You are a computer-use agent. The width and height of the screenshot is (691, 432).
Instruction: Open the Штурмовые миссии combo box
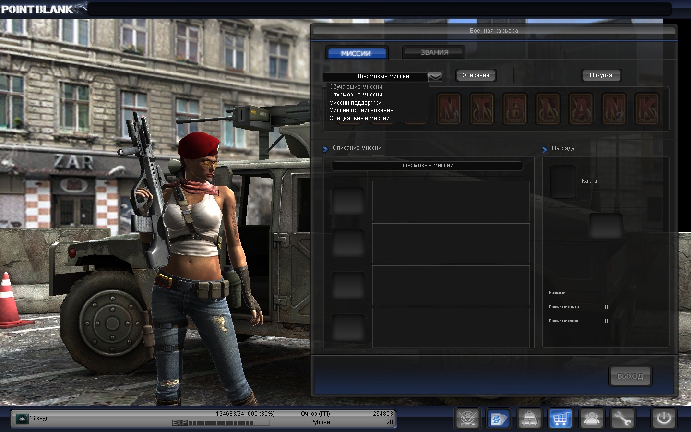[x=382, y=77]
